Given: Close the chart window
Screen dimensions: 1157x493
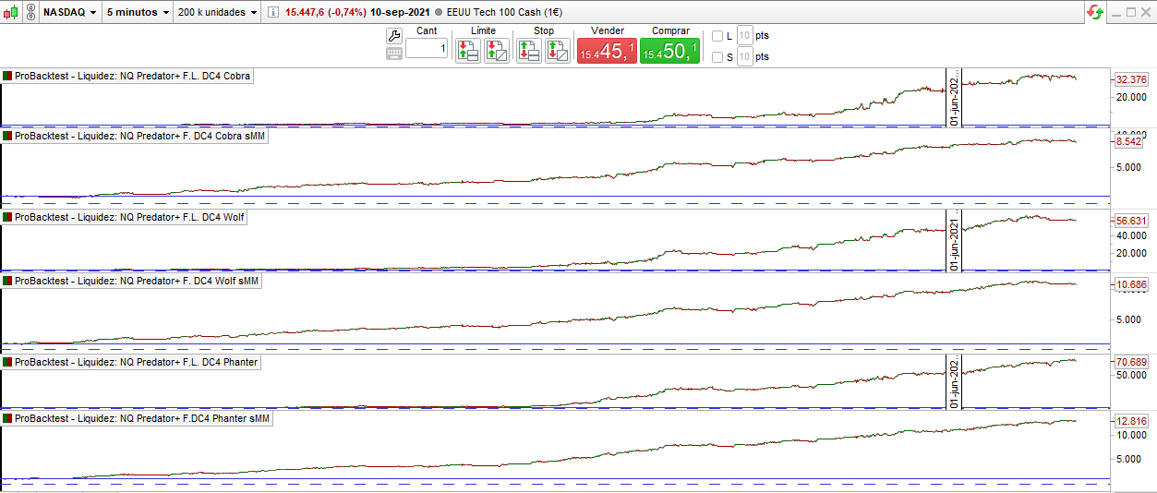Looking at the screenshot, I should 1146,13.
